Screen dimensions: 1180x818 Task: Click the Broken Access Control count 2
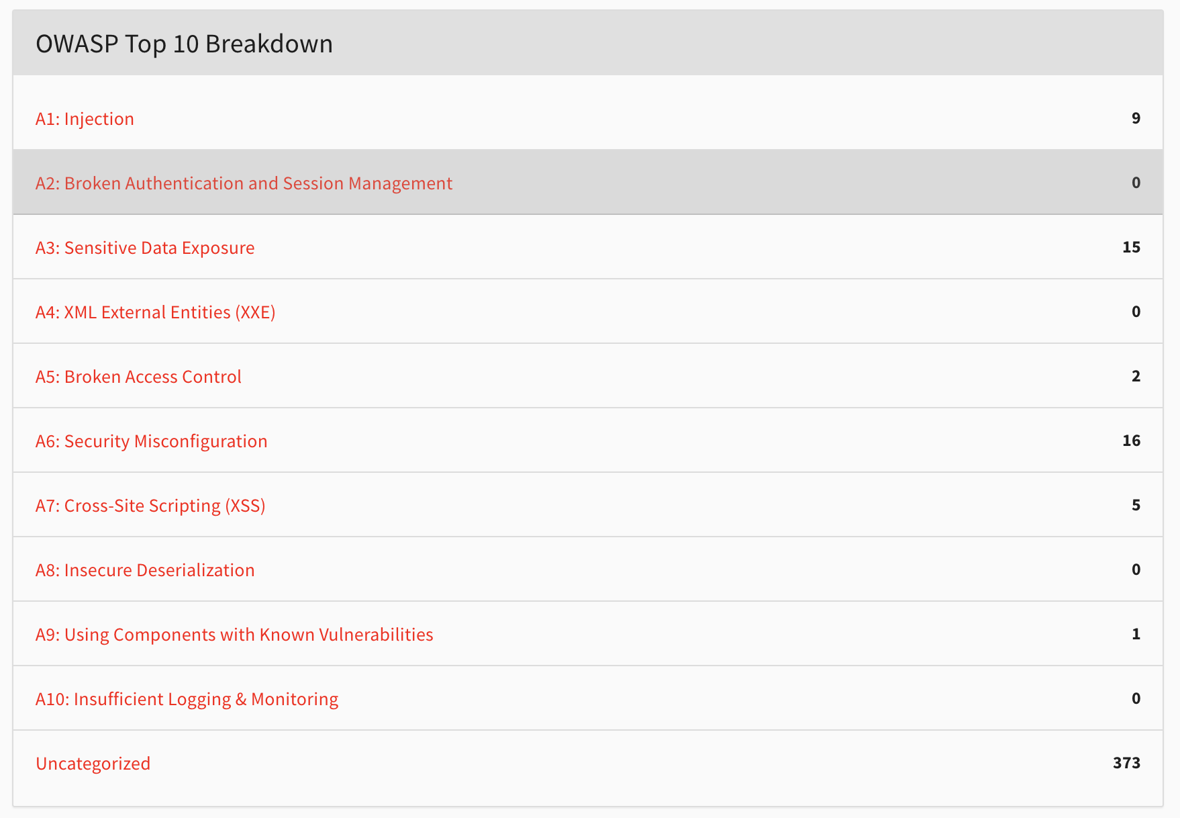click(x=1136, y=376)
